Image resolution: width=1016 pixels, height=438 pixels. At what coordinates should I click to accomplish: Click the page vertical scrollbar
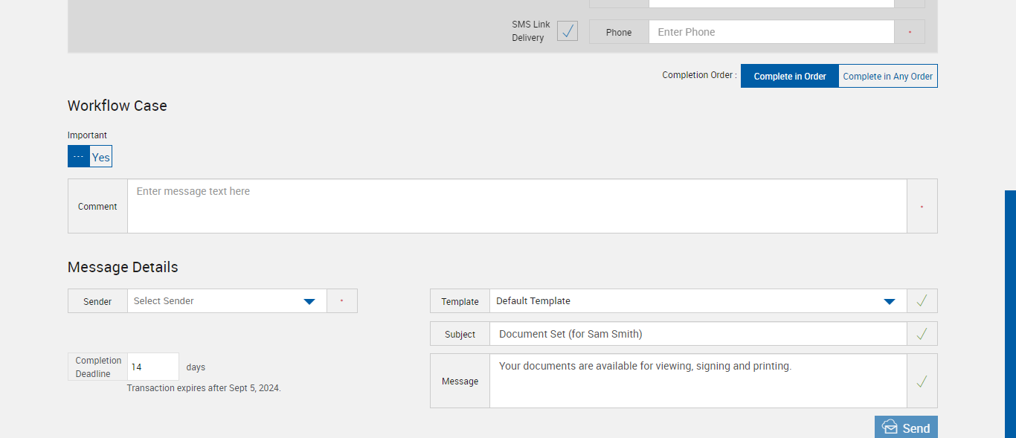coord(1010,312)
